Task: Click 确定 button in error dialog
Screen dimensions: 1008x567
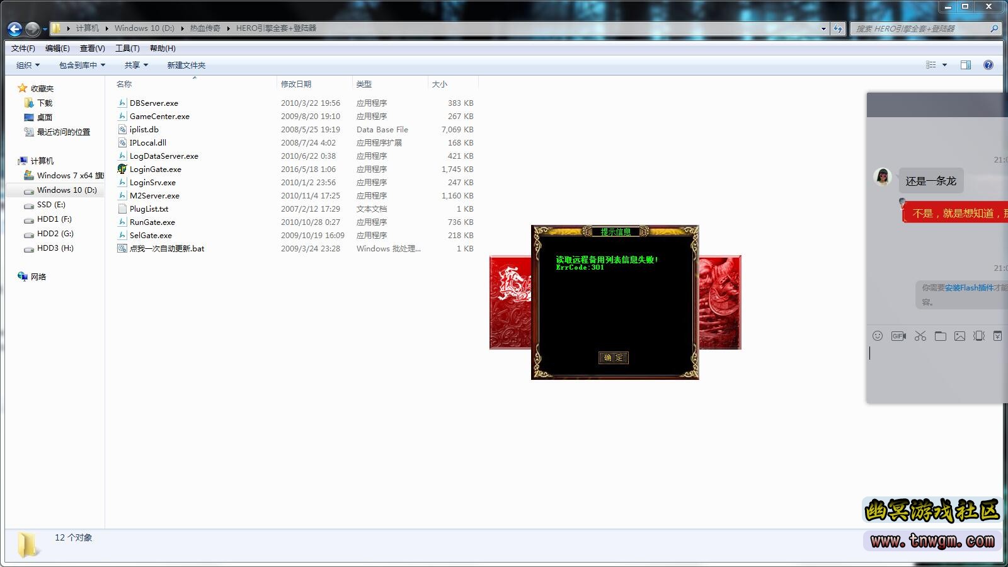Action: click(613, 358)
